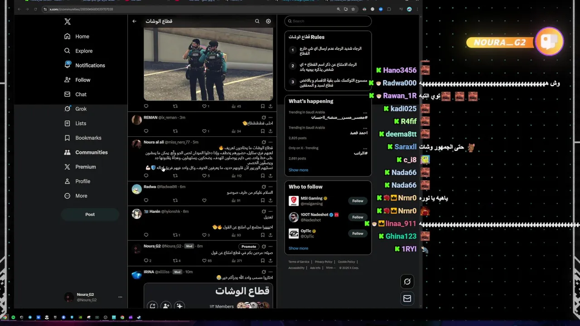The width and height of the screenshot is (580, 326).
Task: Follow MSI Gaming
Action: point(358,201)
